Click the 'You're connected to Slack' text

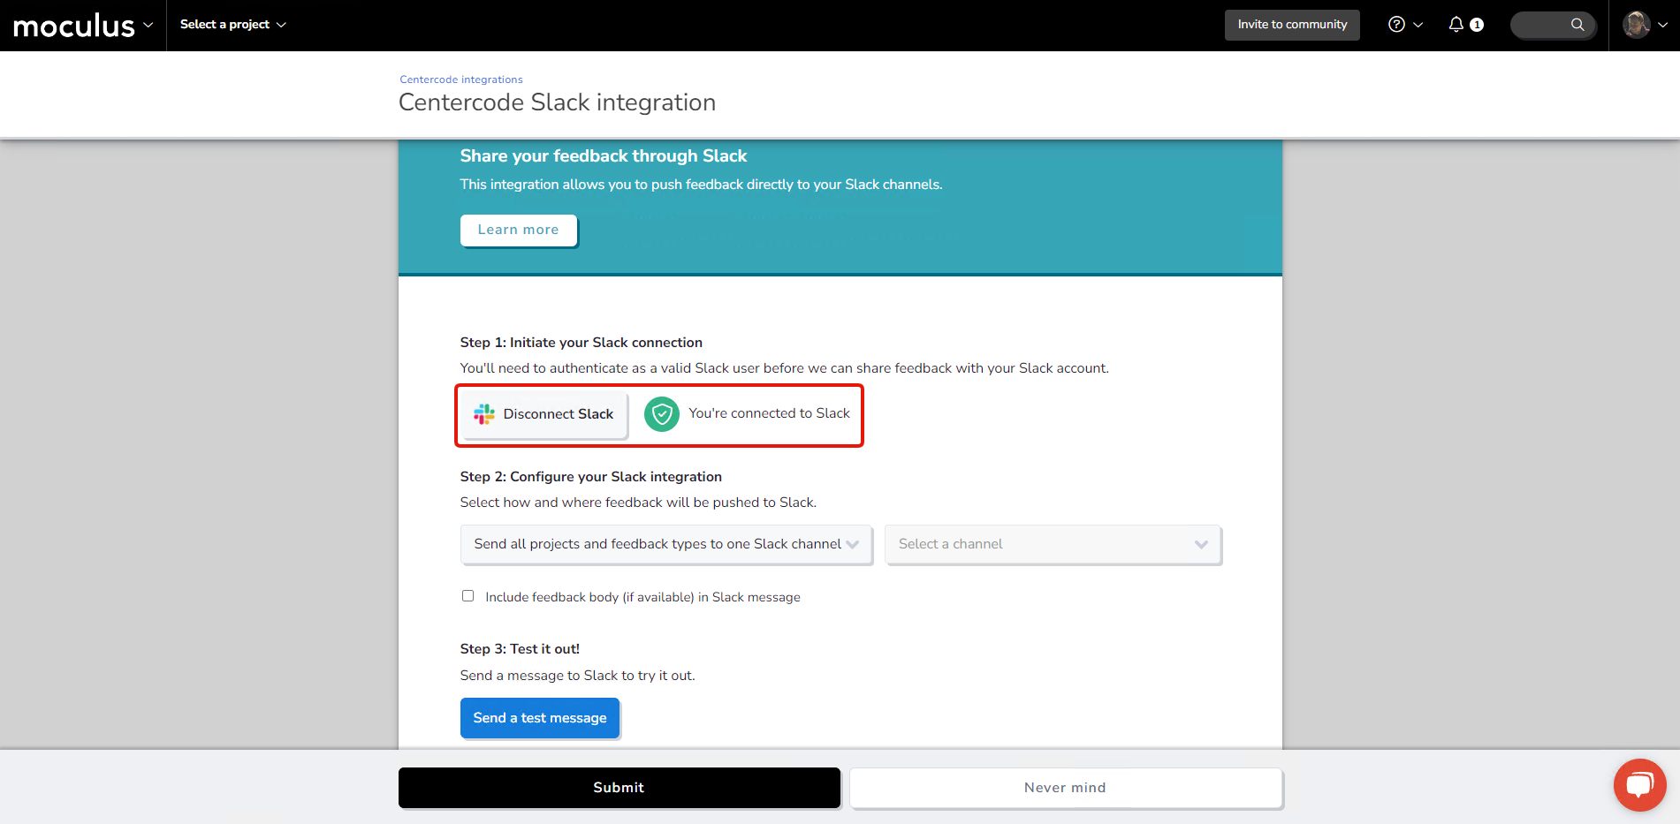(x=770, y=413)
